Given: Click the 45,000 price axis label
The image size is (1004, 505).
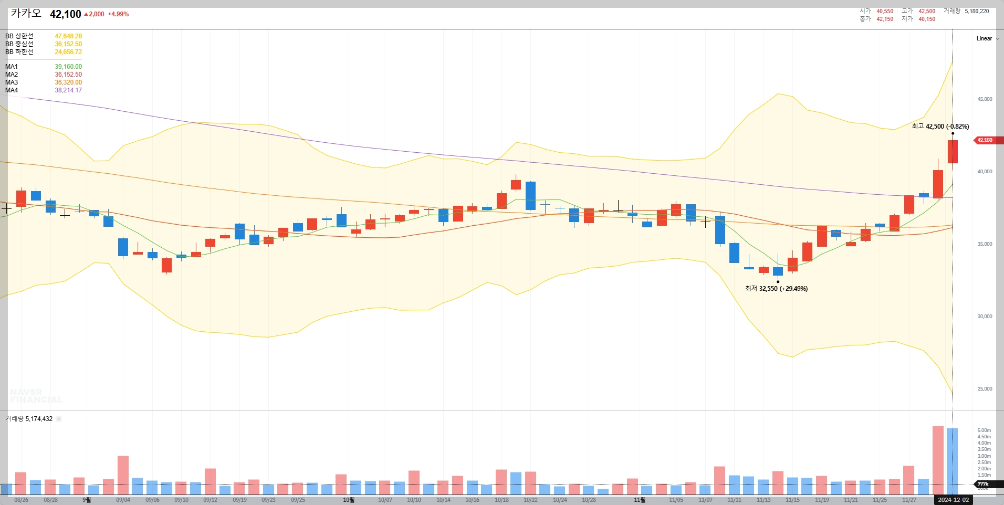Looking at the screenshot, I should click(x=985, y=99).
